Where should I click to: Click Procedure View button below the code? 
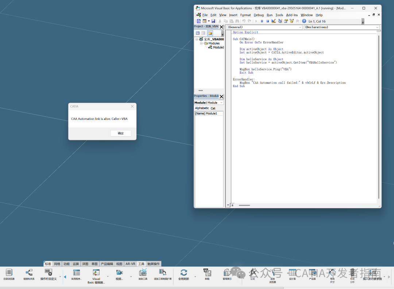coord(228,205)
